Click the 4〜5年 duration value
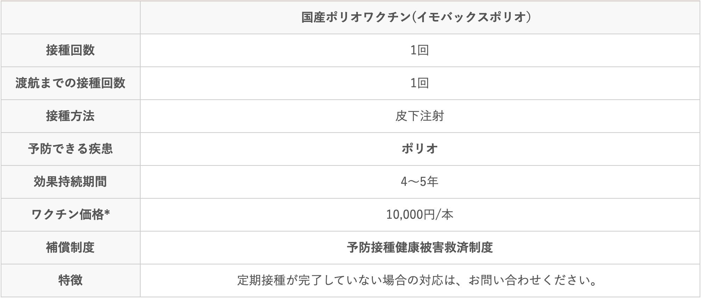This screenshot has width=701, height=298. (x=419, y=182)
